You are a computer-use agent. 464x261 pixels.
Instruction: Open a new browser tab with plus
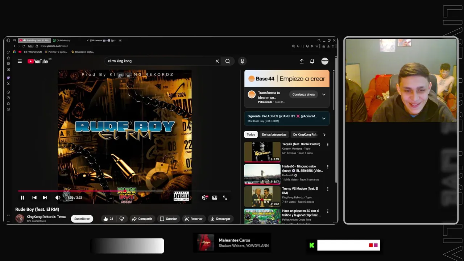120,41
